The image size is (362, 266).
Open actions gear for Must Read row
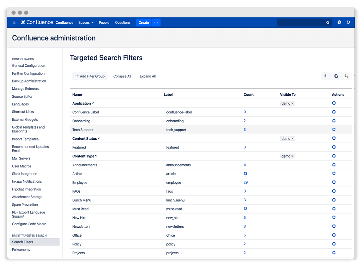[x=334, y=209]
